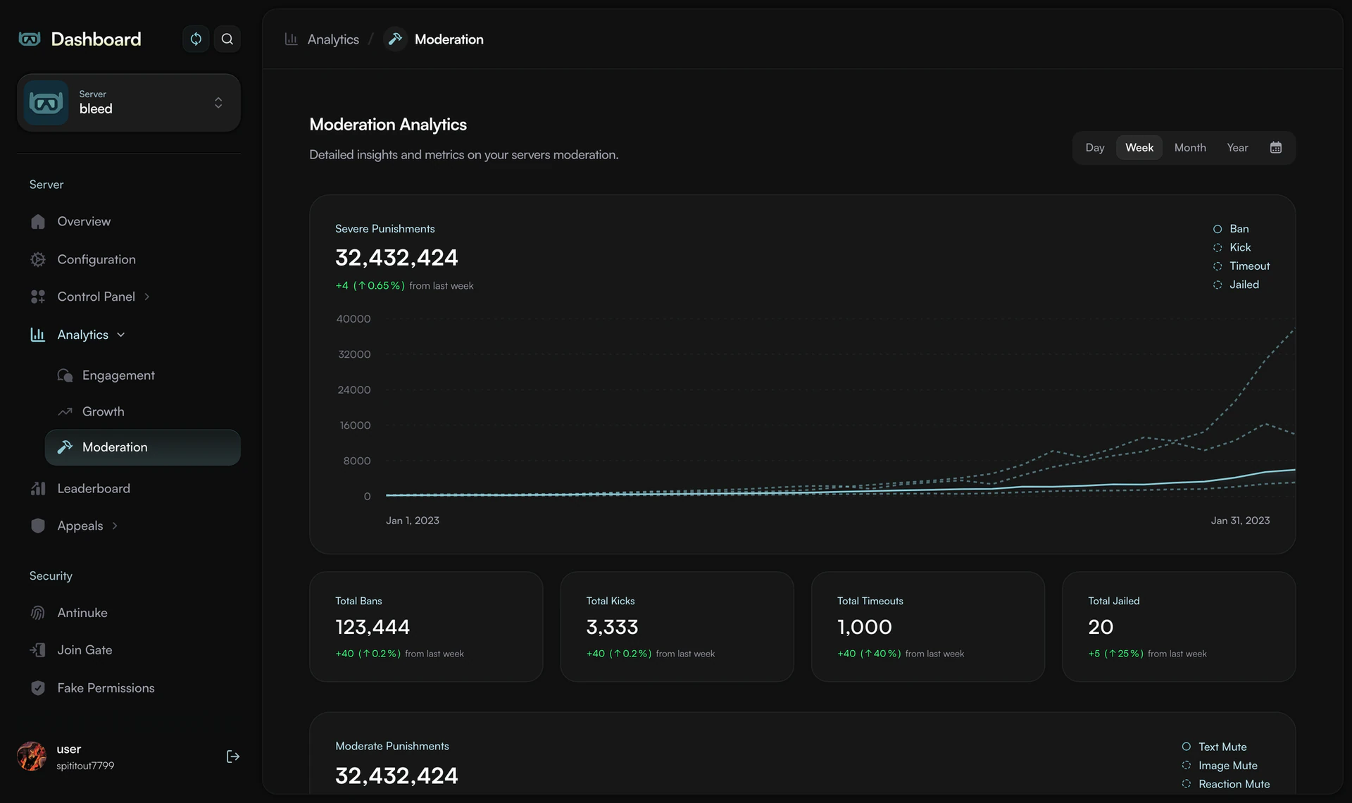This screenshot has height=803, width=1352.
Task: Collapse the Analytics section chevron
Action: 121,335
